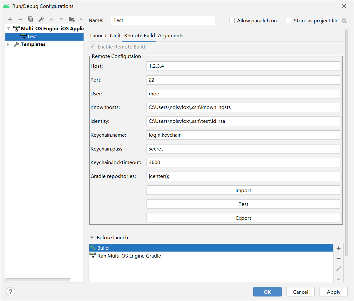The image size is (354, 301).
Task: Open the Help question mark
Action: point(10,292)
